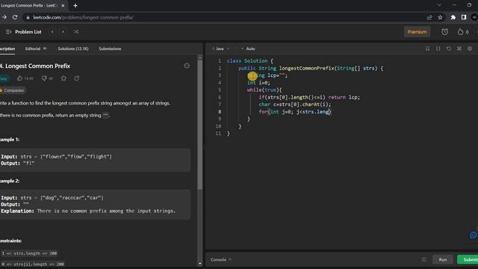
Task: Open the Companies tag
Action: coord(13,90)
